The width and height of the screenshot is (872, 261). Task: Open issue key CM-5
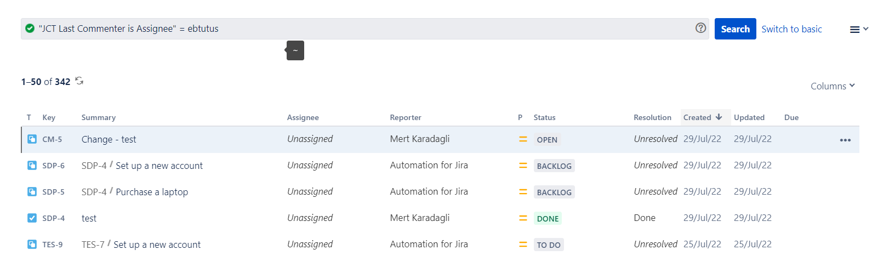[x=52, y=139]
